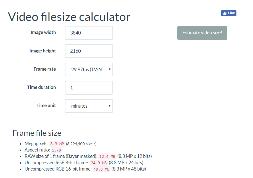The height and width of the screenshot is (178, 253).
Task: Select the Time duration input box
Action: (x=89, y=88)
